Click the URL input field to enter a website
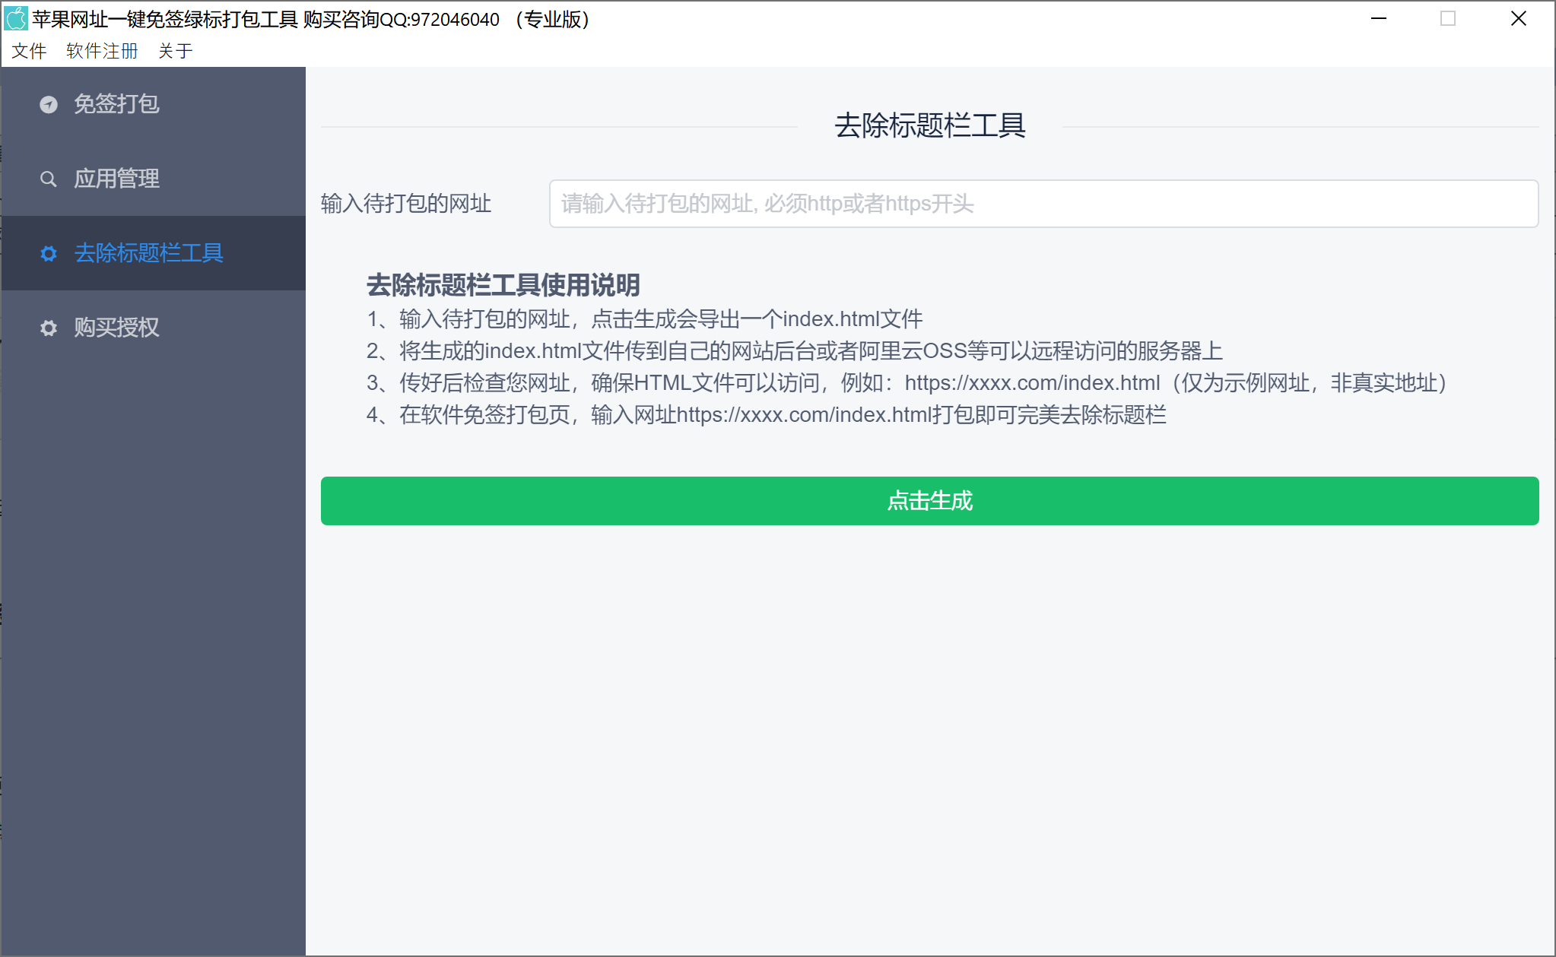 (x=1043, y=204)
